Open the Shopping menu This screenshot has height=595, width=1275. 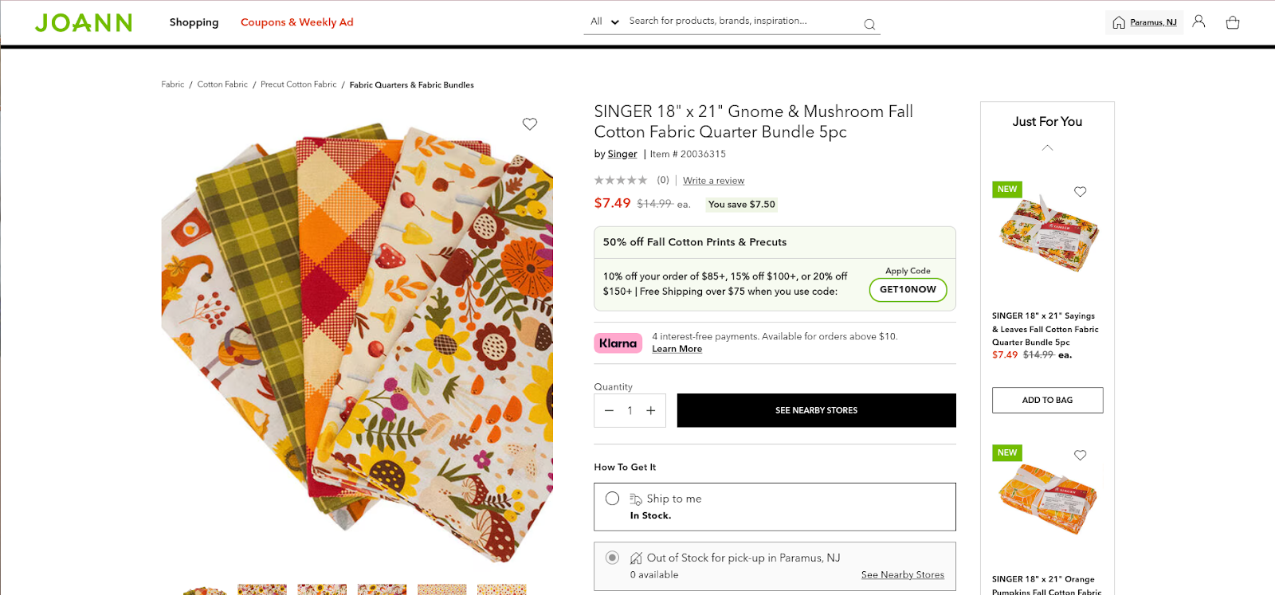(194, 22)
